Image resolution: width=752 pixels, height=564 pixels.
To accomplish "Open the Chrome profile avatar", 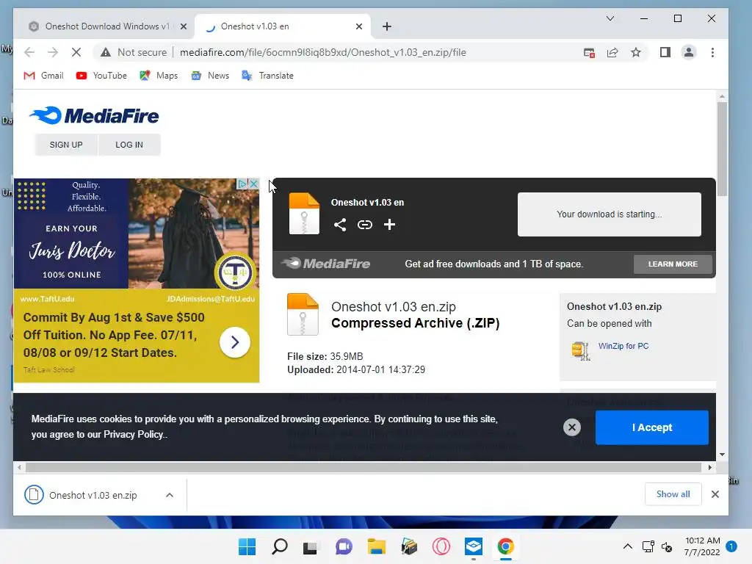I will pyautogui.click(x=689, y=52).
